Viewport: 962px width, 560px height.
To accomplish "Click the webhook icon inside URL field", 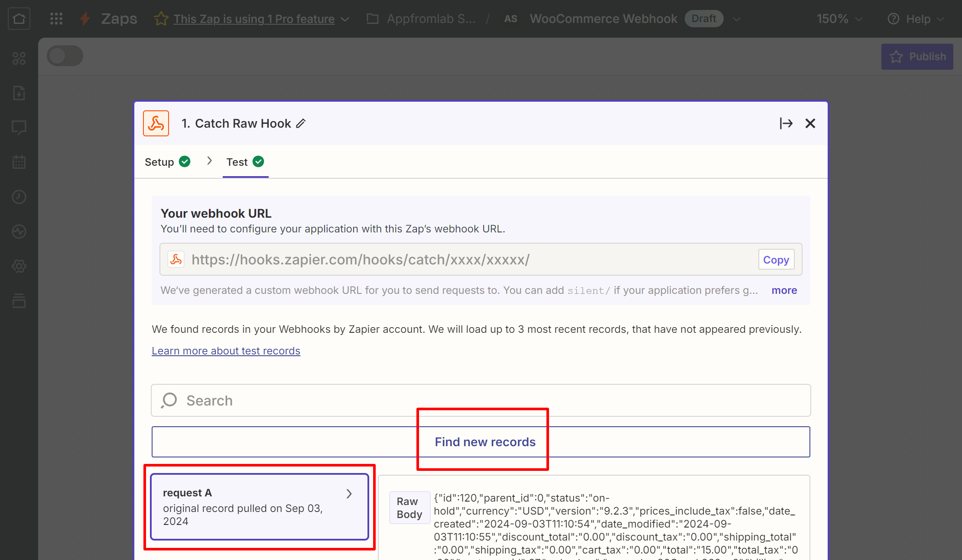I will (x=176, y=259).
